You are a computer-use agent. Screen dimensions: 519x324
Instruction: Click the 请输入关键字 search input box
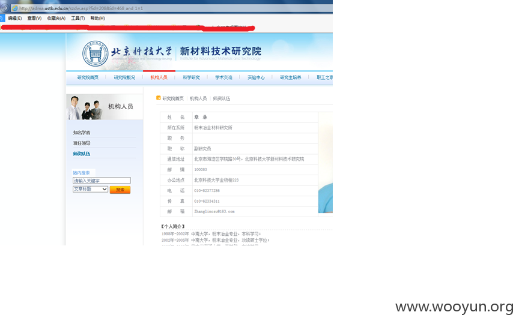coord(102,181)
